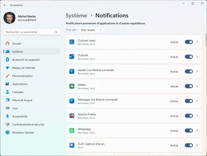Click the Mozilla Firefox app icon
This screenshot has width=207, height=156.
72,116
